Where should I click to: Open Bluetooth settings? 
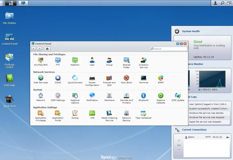click(144, 97)
